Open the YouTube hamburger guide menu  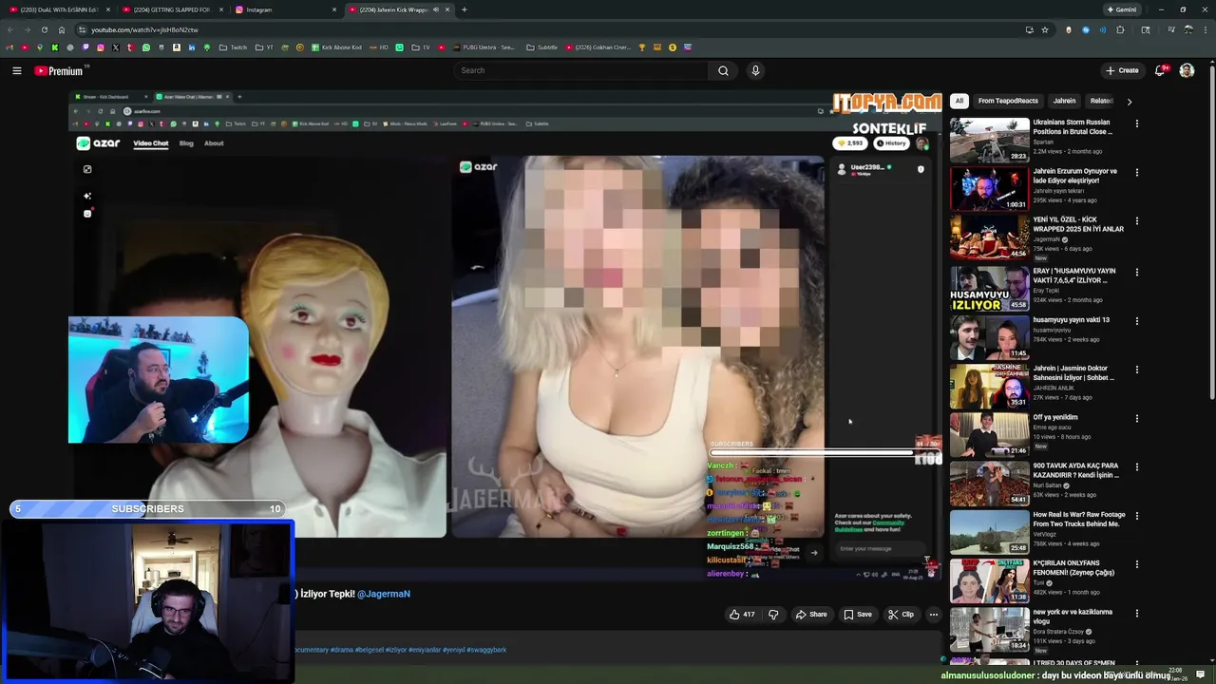click(x=16, y=70)
